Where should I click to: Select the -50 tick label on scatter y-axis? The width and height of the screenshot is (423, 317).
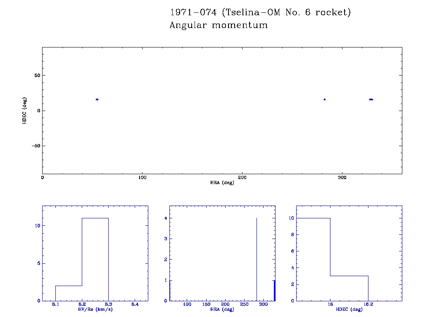(x=35, y=146)
